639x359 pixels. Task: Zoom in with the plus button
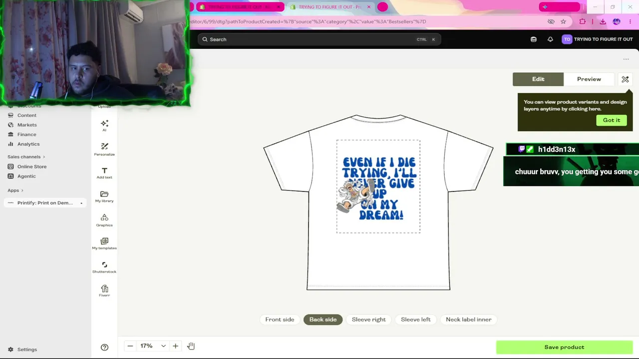click(175, 346)
